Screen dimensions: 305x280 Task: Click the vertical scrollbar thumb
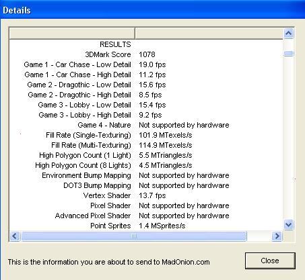[289, 53]
